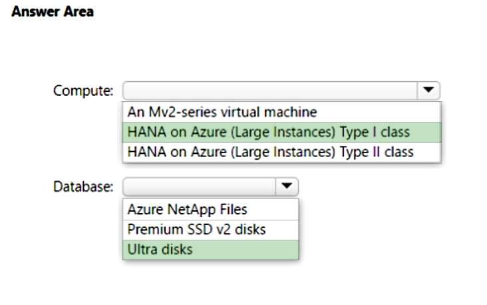Expand the Compute dropdown arrow
Screen dimensions: 487x305
428,90
